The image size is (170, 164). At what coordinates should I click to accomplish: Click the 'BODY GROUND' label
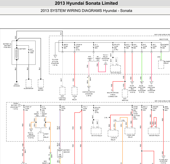coord(17,85)
